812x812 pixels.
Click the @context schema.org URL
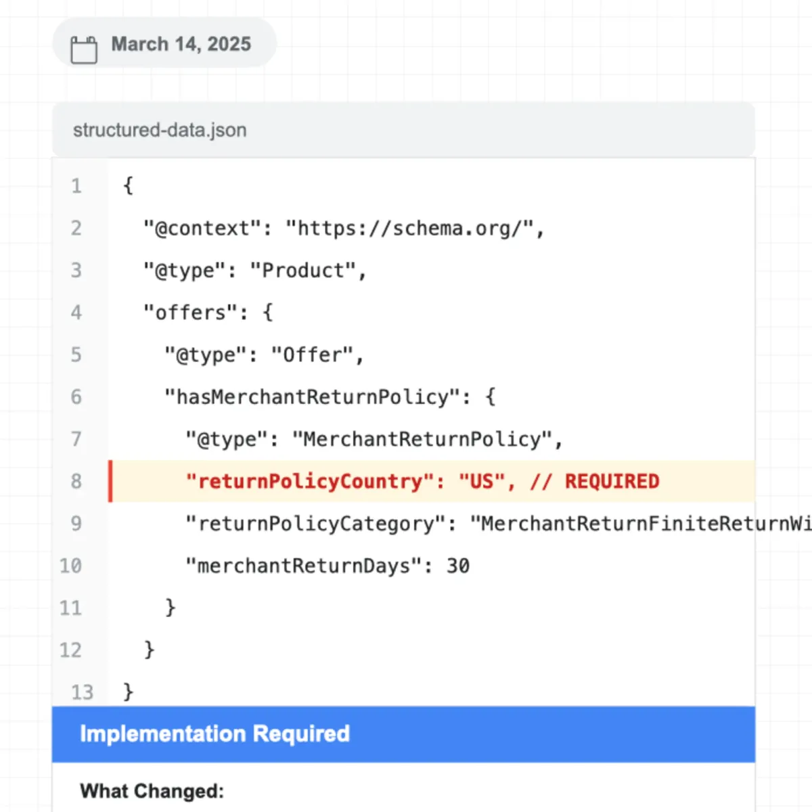(416, 228)
